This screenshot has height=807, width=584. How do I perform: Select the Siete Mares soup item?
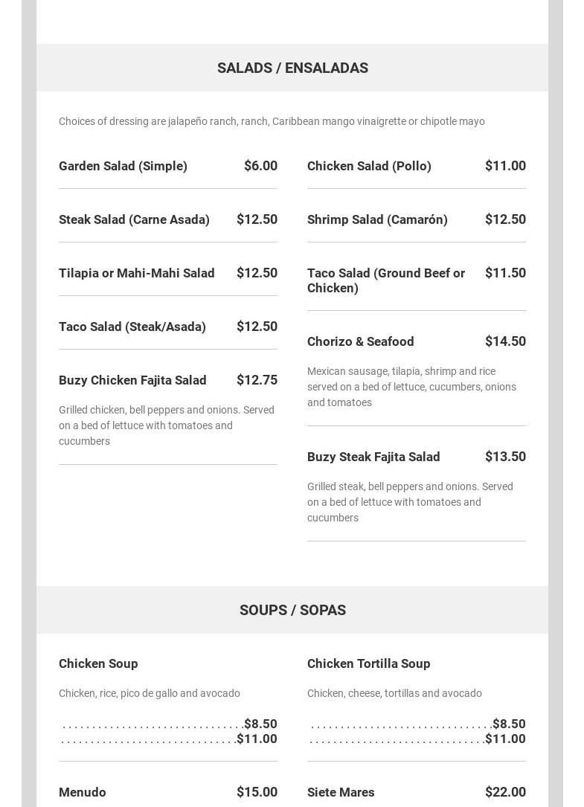coord(341,792)
